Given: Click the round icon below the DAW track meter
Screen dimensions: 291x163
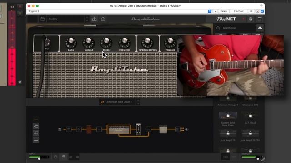Looking at the screenshot, I should click(20, 82).
